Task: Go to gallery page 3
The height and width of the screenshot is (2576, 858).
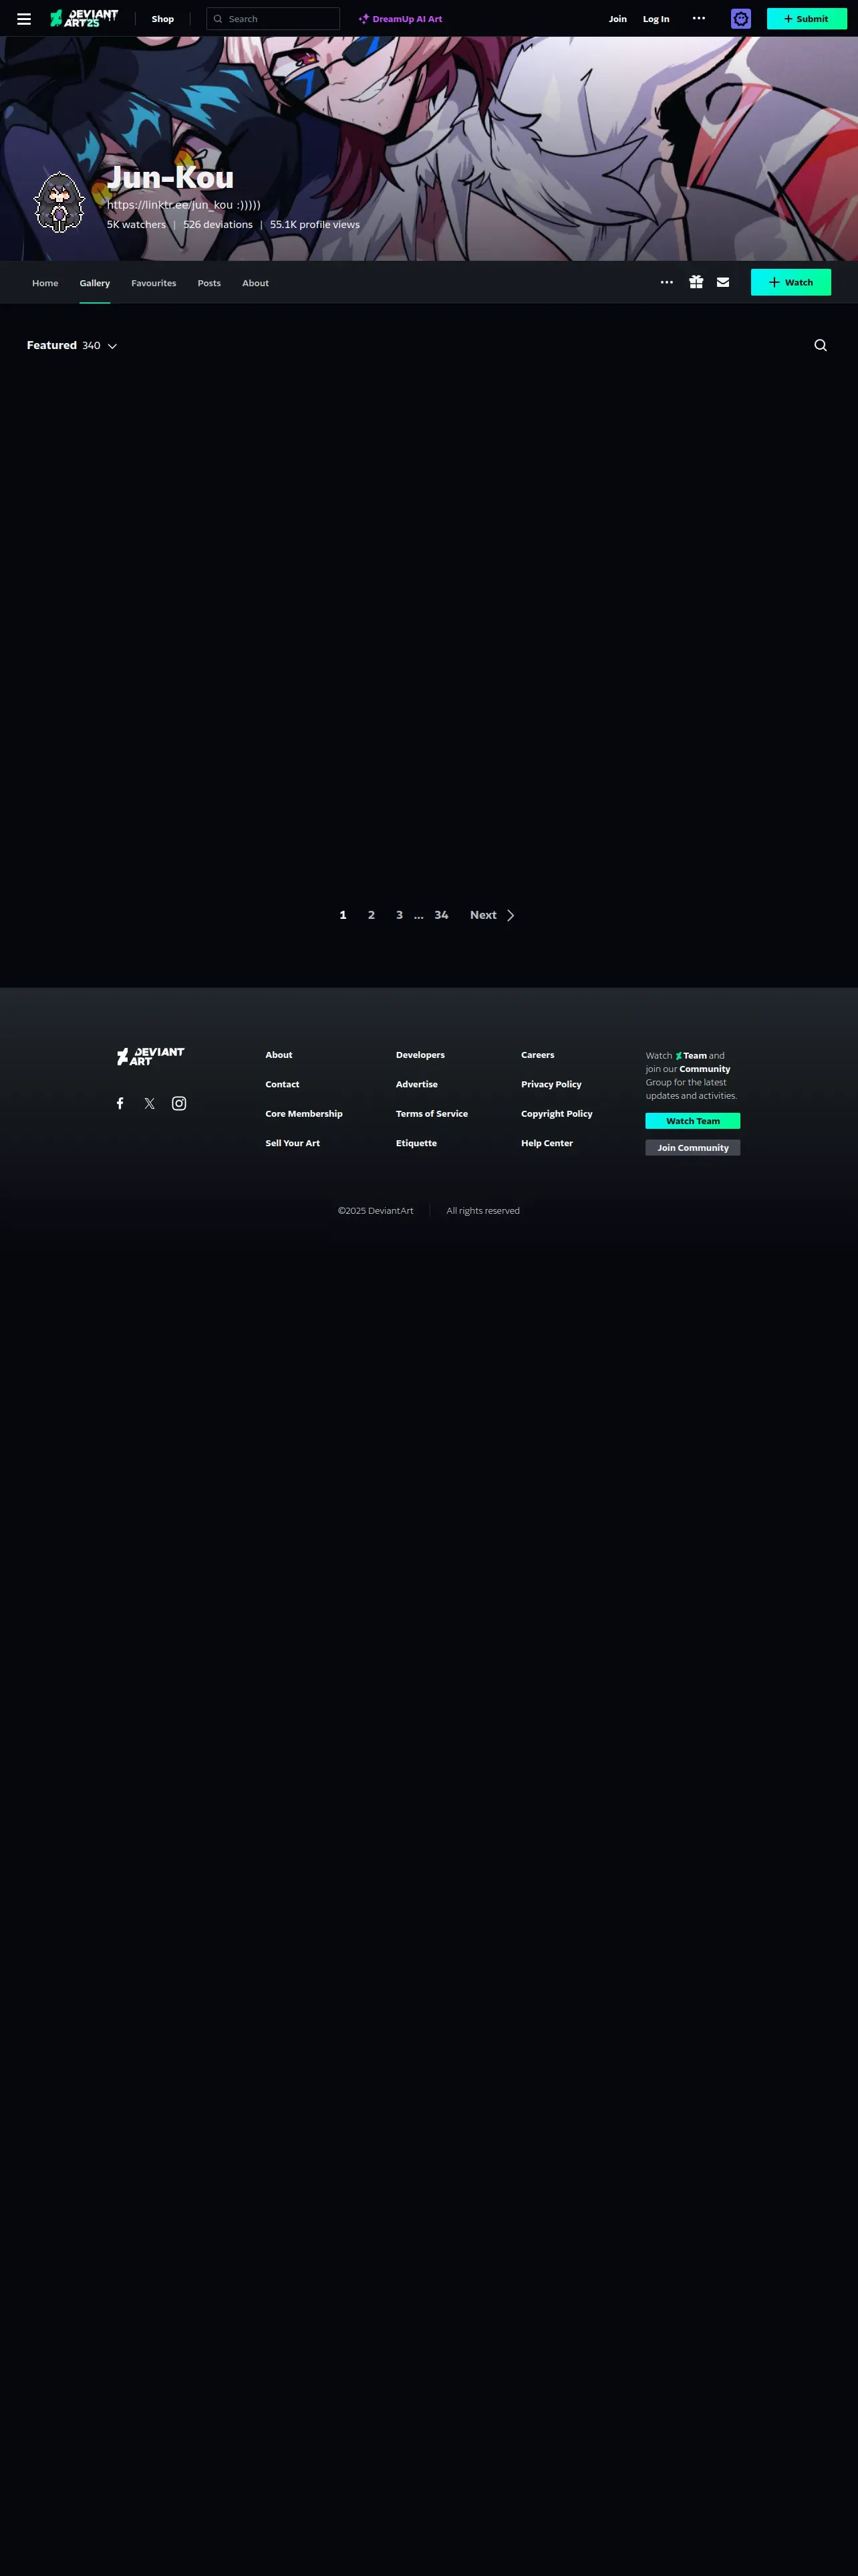Action: click(x=400, y=915)
